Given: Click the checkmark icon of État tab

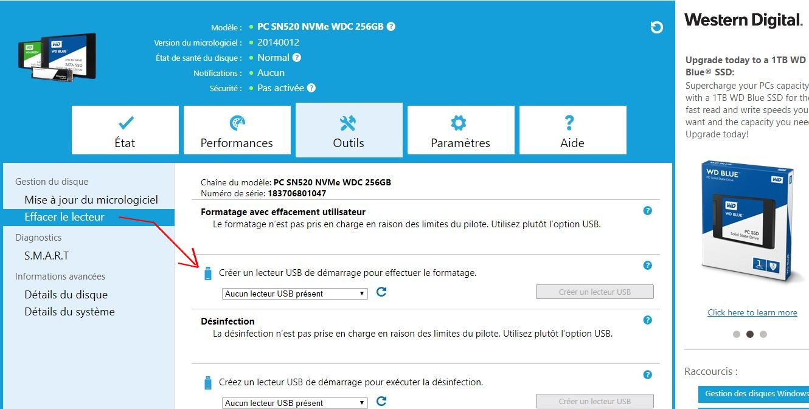Looking at the screenshot, I should (x=125, y=123).
